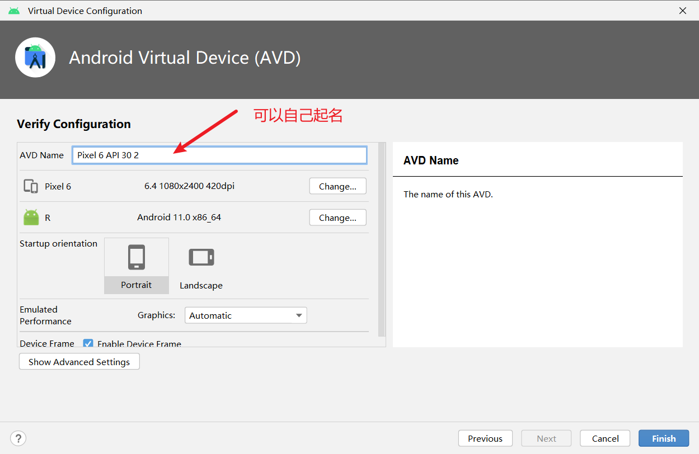Click Change button for Pixel 6 device
The width and height of the screenshot is (699, 454).
click(337, 186)
